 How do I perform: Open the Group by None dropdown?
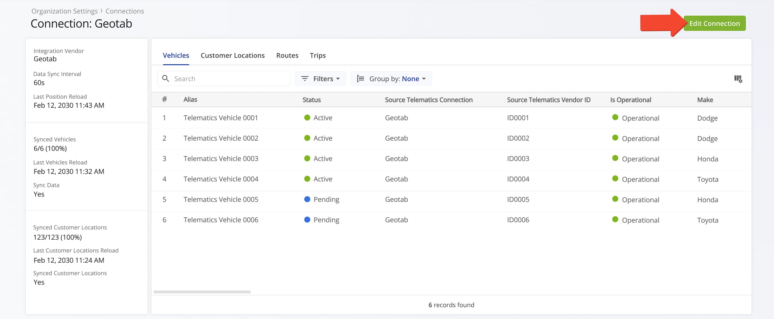point(392,79)
